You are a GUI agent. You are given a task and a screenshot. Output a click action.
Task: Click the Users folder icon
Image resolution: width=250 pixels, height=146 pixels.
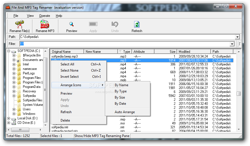tap(19, 109)
